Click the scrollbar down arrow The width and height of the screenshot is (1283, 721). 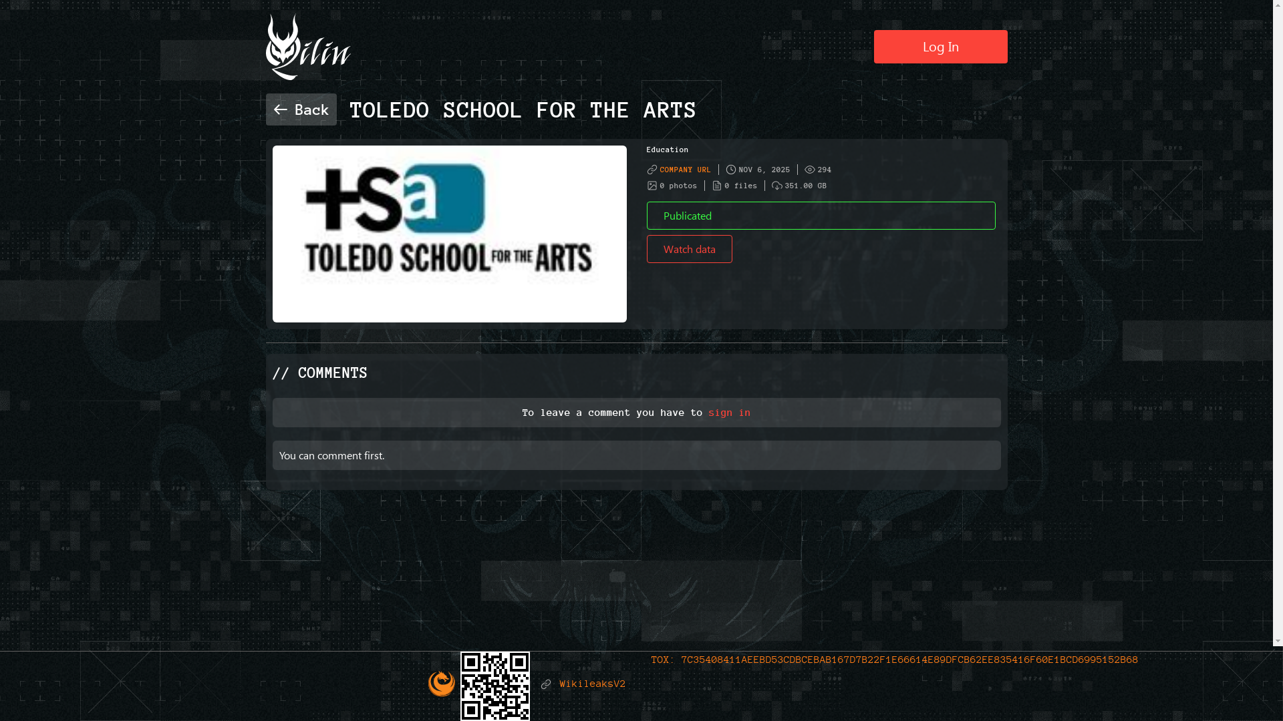click(1278, 641)
